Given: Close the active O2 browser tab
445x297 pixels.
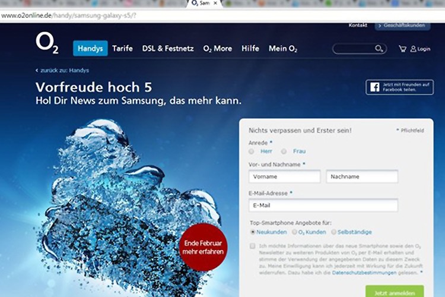Looking at the screenshot, I should [x=215, y=3].
